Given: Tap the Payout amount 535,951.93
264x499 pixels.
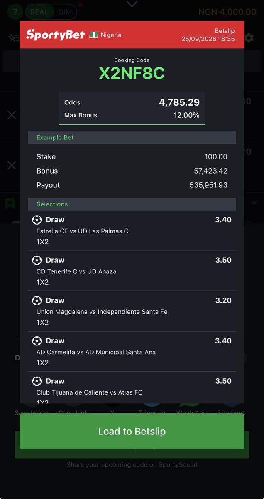Looking at the screenshot, I should [208, 185].
